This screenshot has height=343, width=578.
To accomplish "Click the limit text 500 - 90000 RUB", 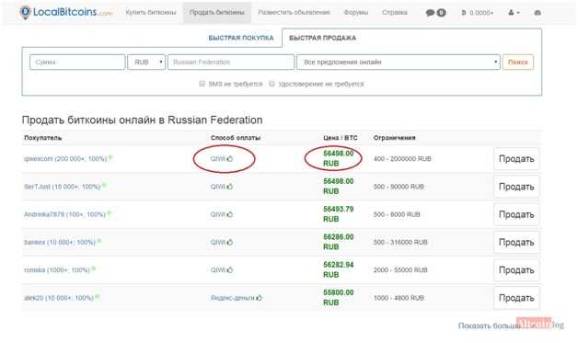I will (x=399, y=187).
